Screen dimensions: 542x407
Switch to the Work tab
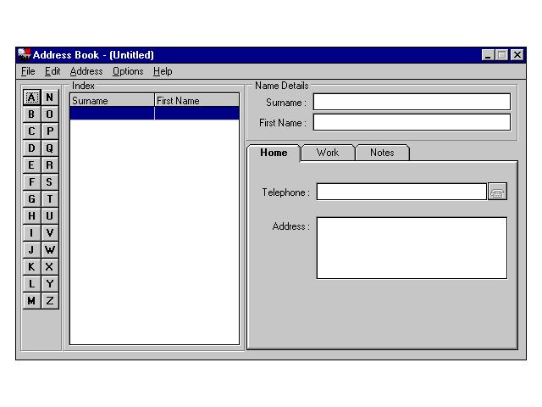tap(327, 153)
